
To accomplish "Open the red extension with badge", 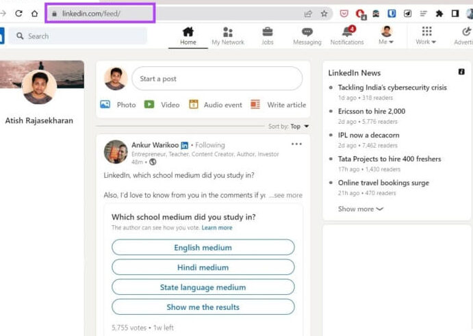I will (361, 14).
